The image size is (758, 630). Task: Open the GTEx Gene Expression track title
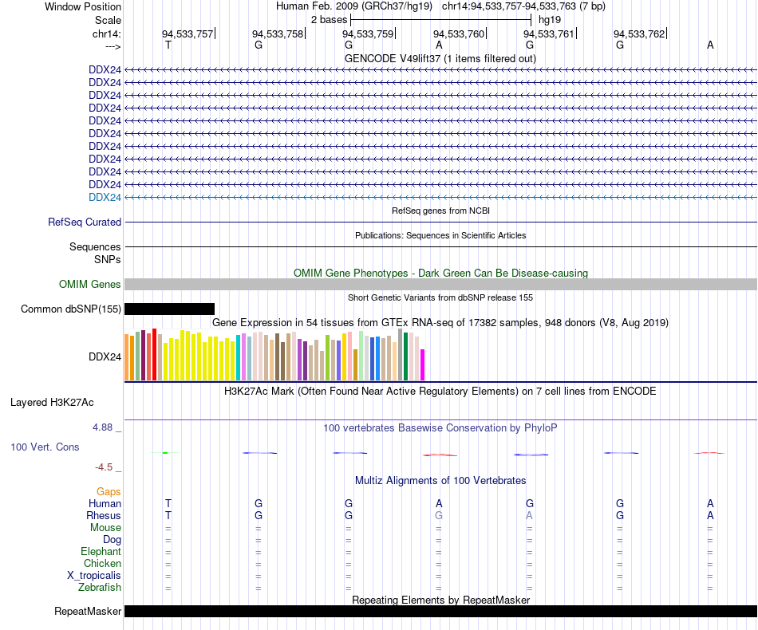coord(440,322)
